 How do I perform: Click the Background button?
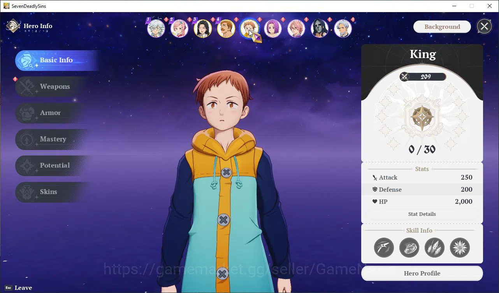coord(442,26)
